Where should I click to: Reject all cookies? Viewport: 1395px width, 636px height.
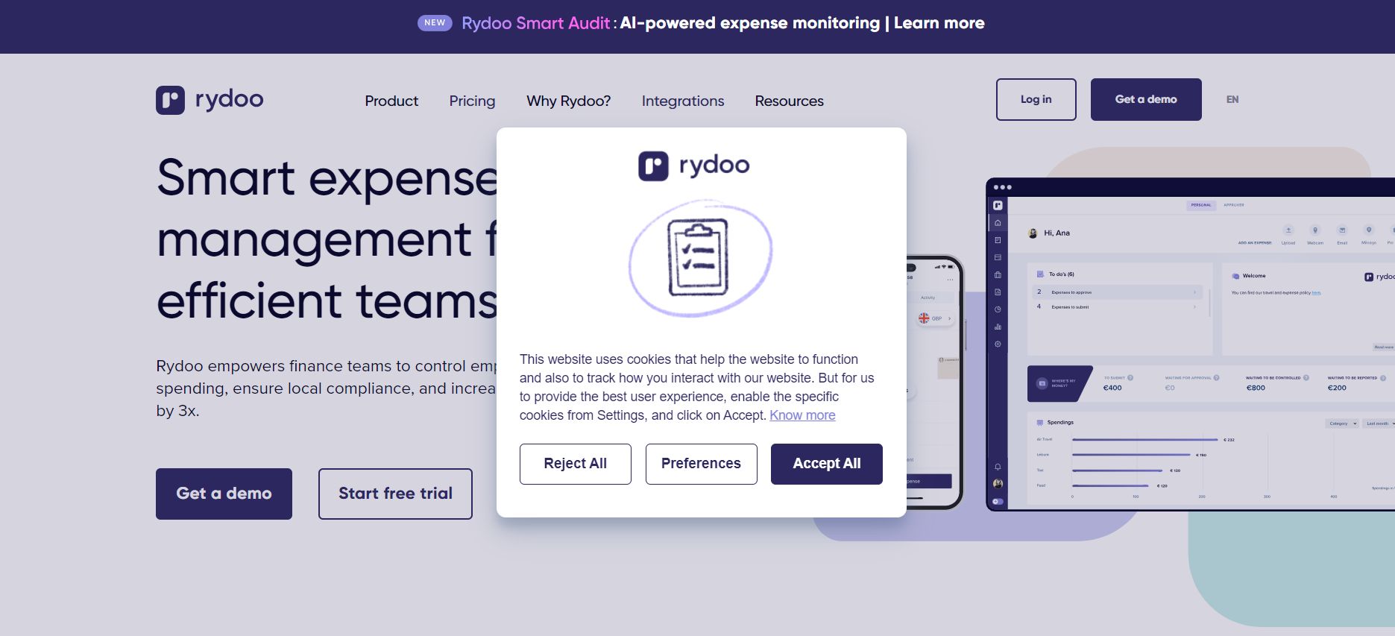575,464
